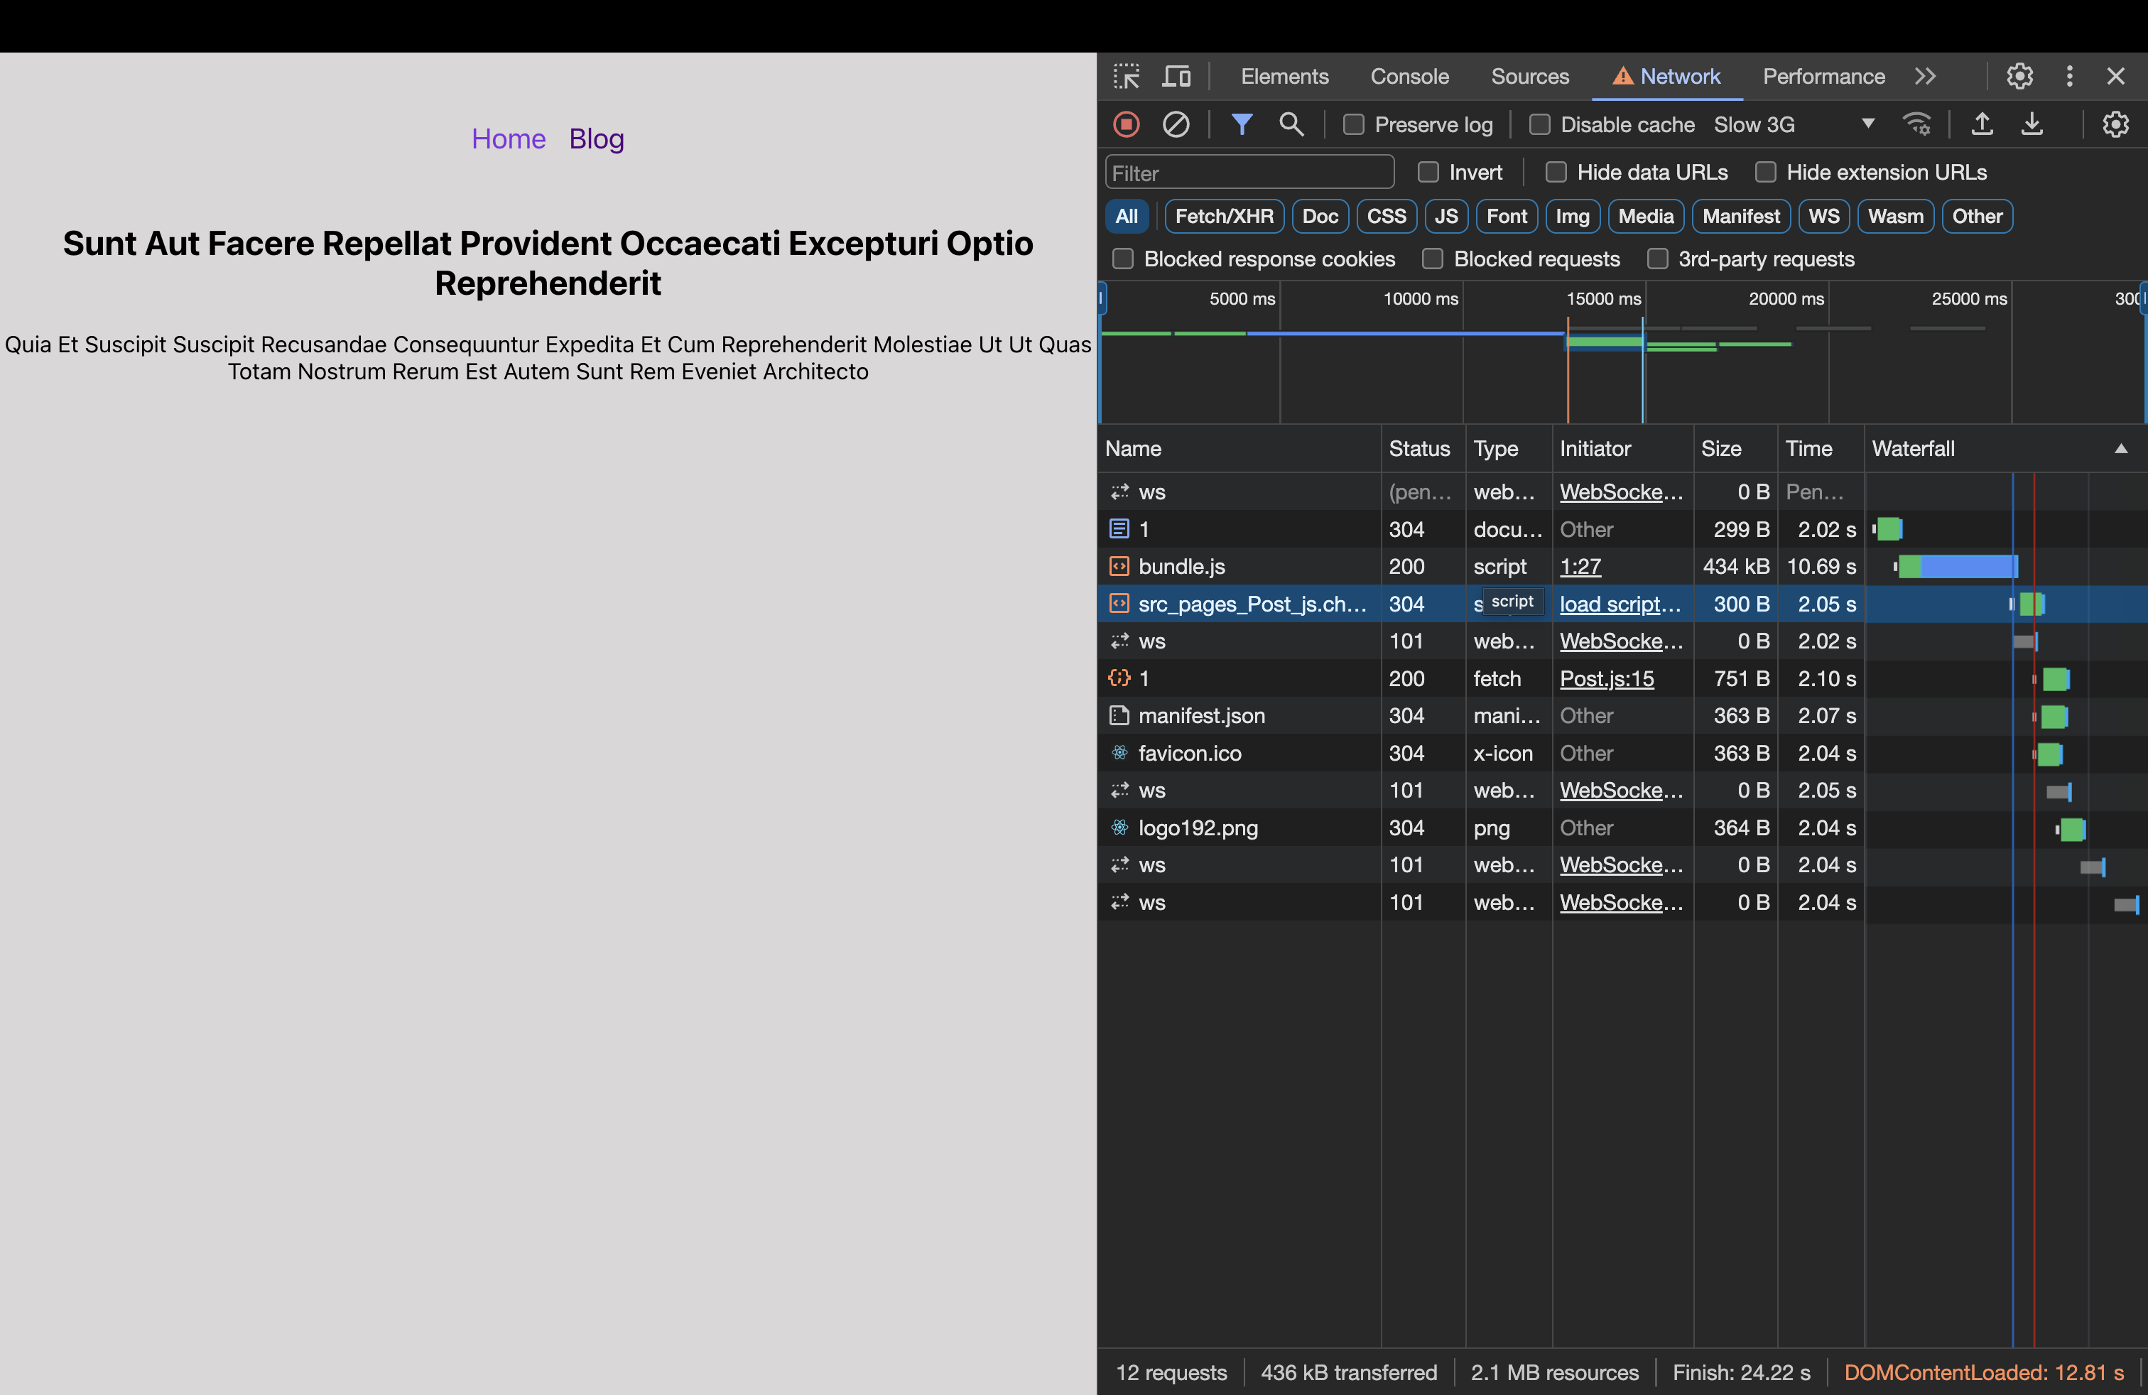Expand more DevTools tabs chevron

click(1925, 77)
